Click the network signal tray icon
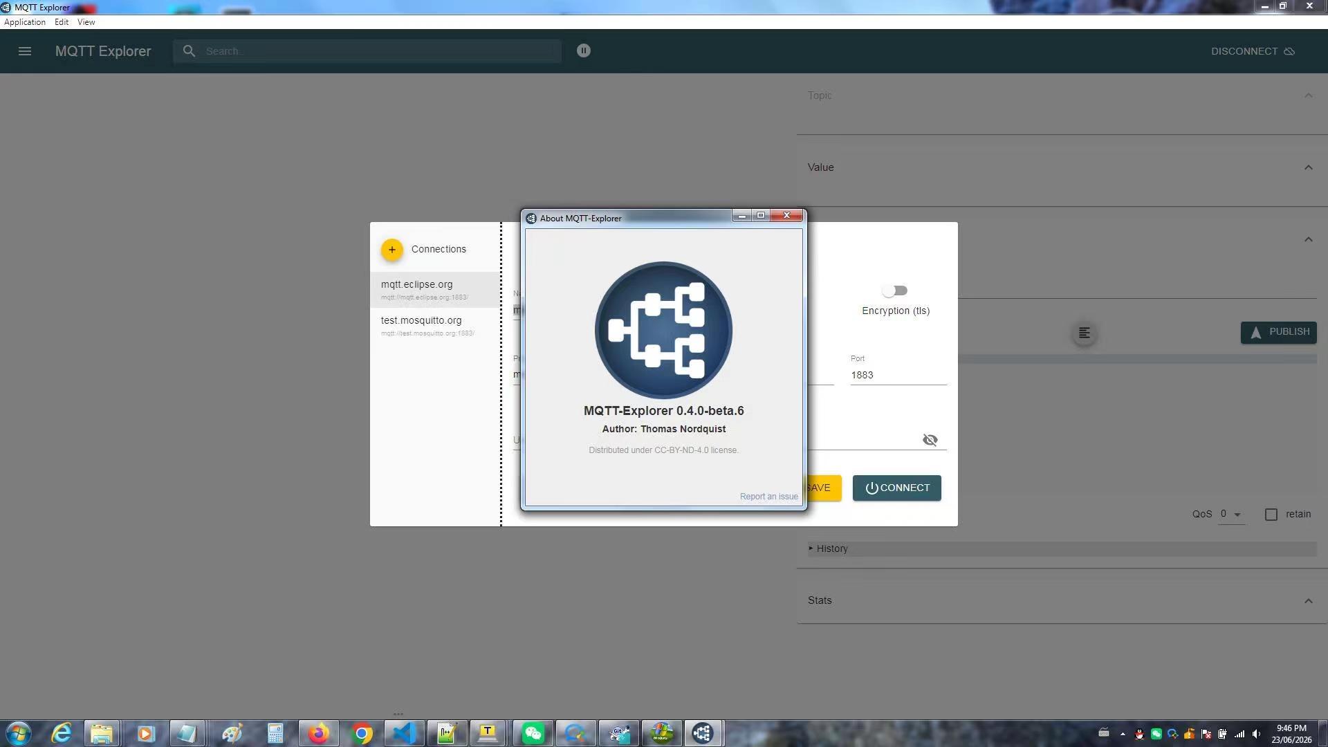1328x747 pixels. [x=1239, y=734]
